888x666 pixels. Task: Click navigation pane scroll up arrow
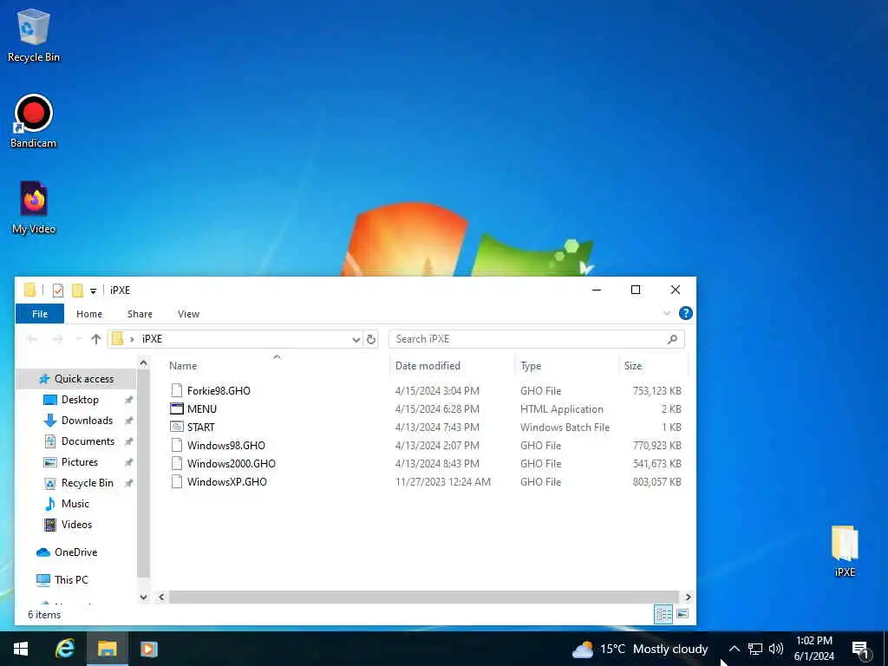tap(143, 363)
